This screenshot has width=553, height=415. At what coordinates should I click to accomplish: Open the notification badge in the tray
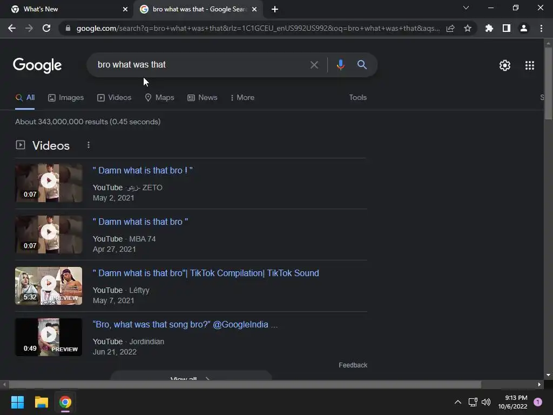(x=537, y=402)
